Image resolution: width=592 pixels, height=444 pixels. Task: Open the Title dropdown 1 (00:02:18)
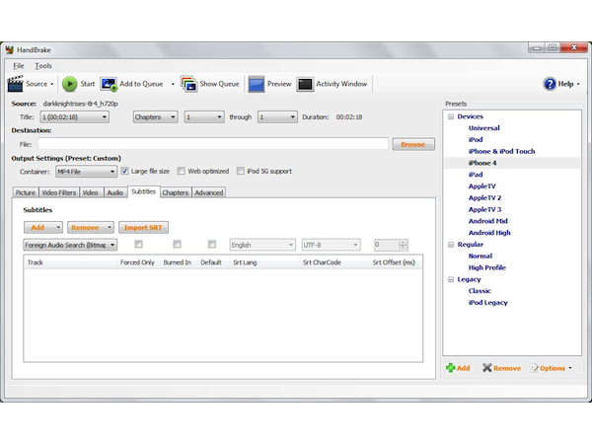tap(75, 117)
